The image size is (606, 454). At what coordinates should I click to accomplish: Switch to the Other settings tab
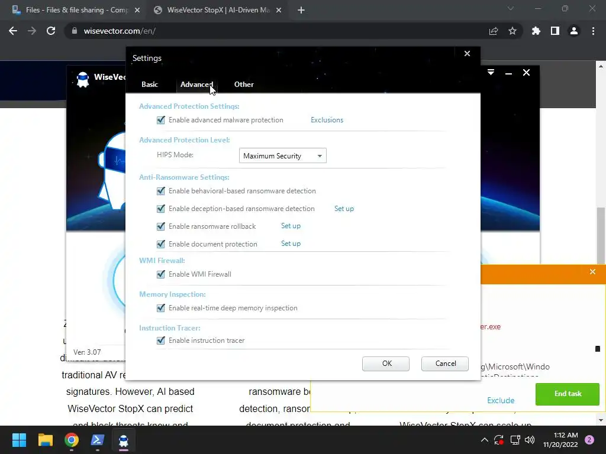(x=244, y=84)
